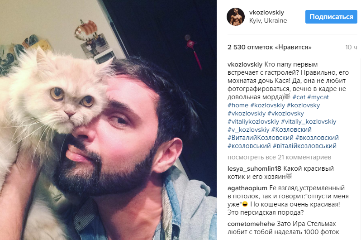
Task: Open the #vitaliykozlovskiy hashtag
Action: coord(253,121)
